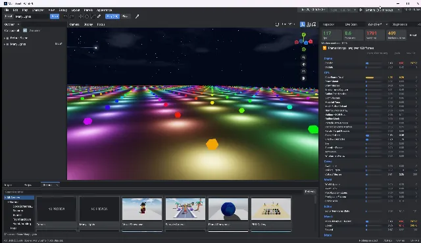
Task: Click the Render row timing bar
Action: pos(374,63)
